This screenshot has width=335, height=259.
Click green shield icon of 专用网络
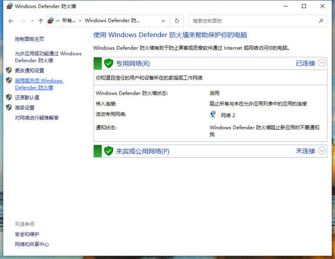(108, 63)
